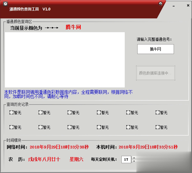Click the red 腾牛网 current color label
Image resolution: width=192 pixels, height=173 pixels.
(73, 27)
